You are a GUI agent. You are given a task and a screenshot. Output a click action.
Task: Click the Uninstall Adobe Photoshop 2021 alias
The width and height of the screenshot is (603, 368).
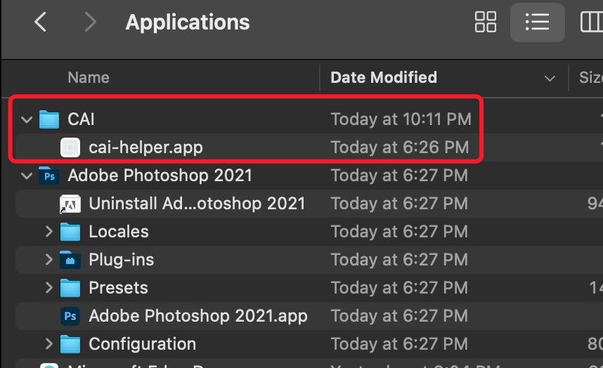pos(70,204)
